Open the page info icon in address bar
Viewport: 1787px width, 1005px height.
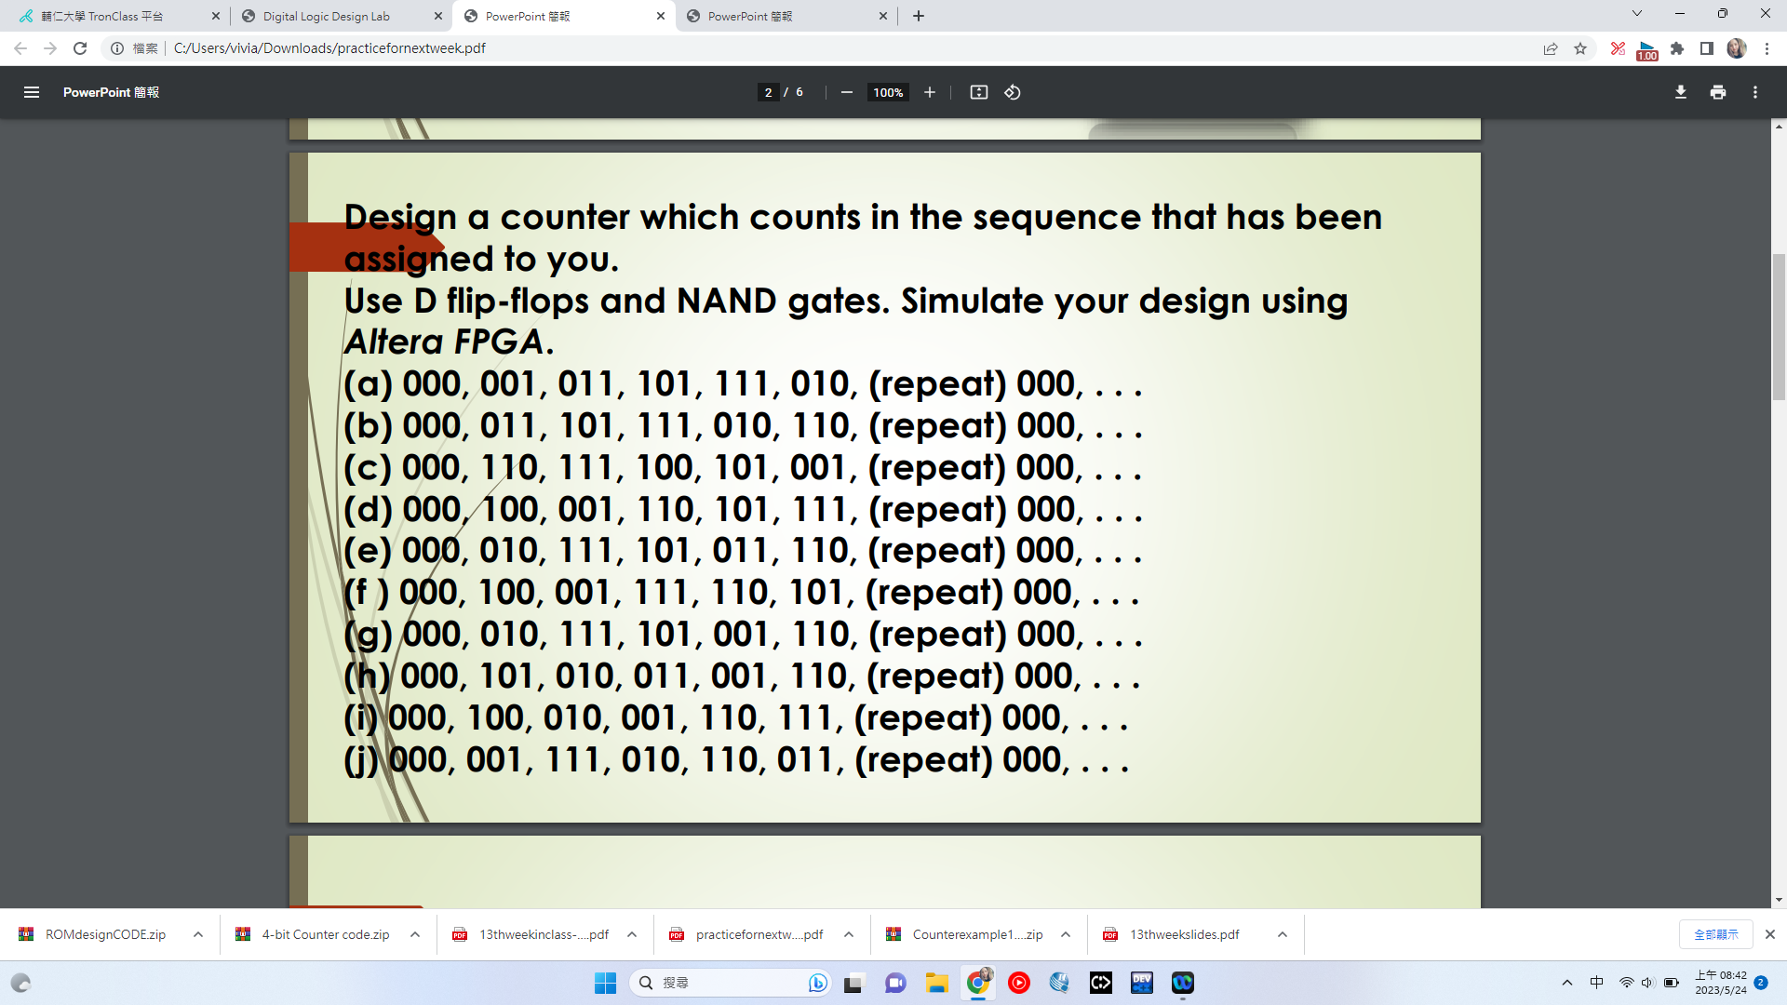[116, 47]
